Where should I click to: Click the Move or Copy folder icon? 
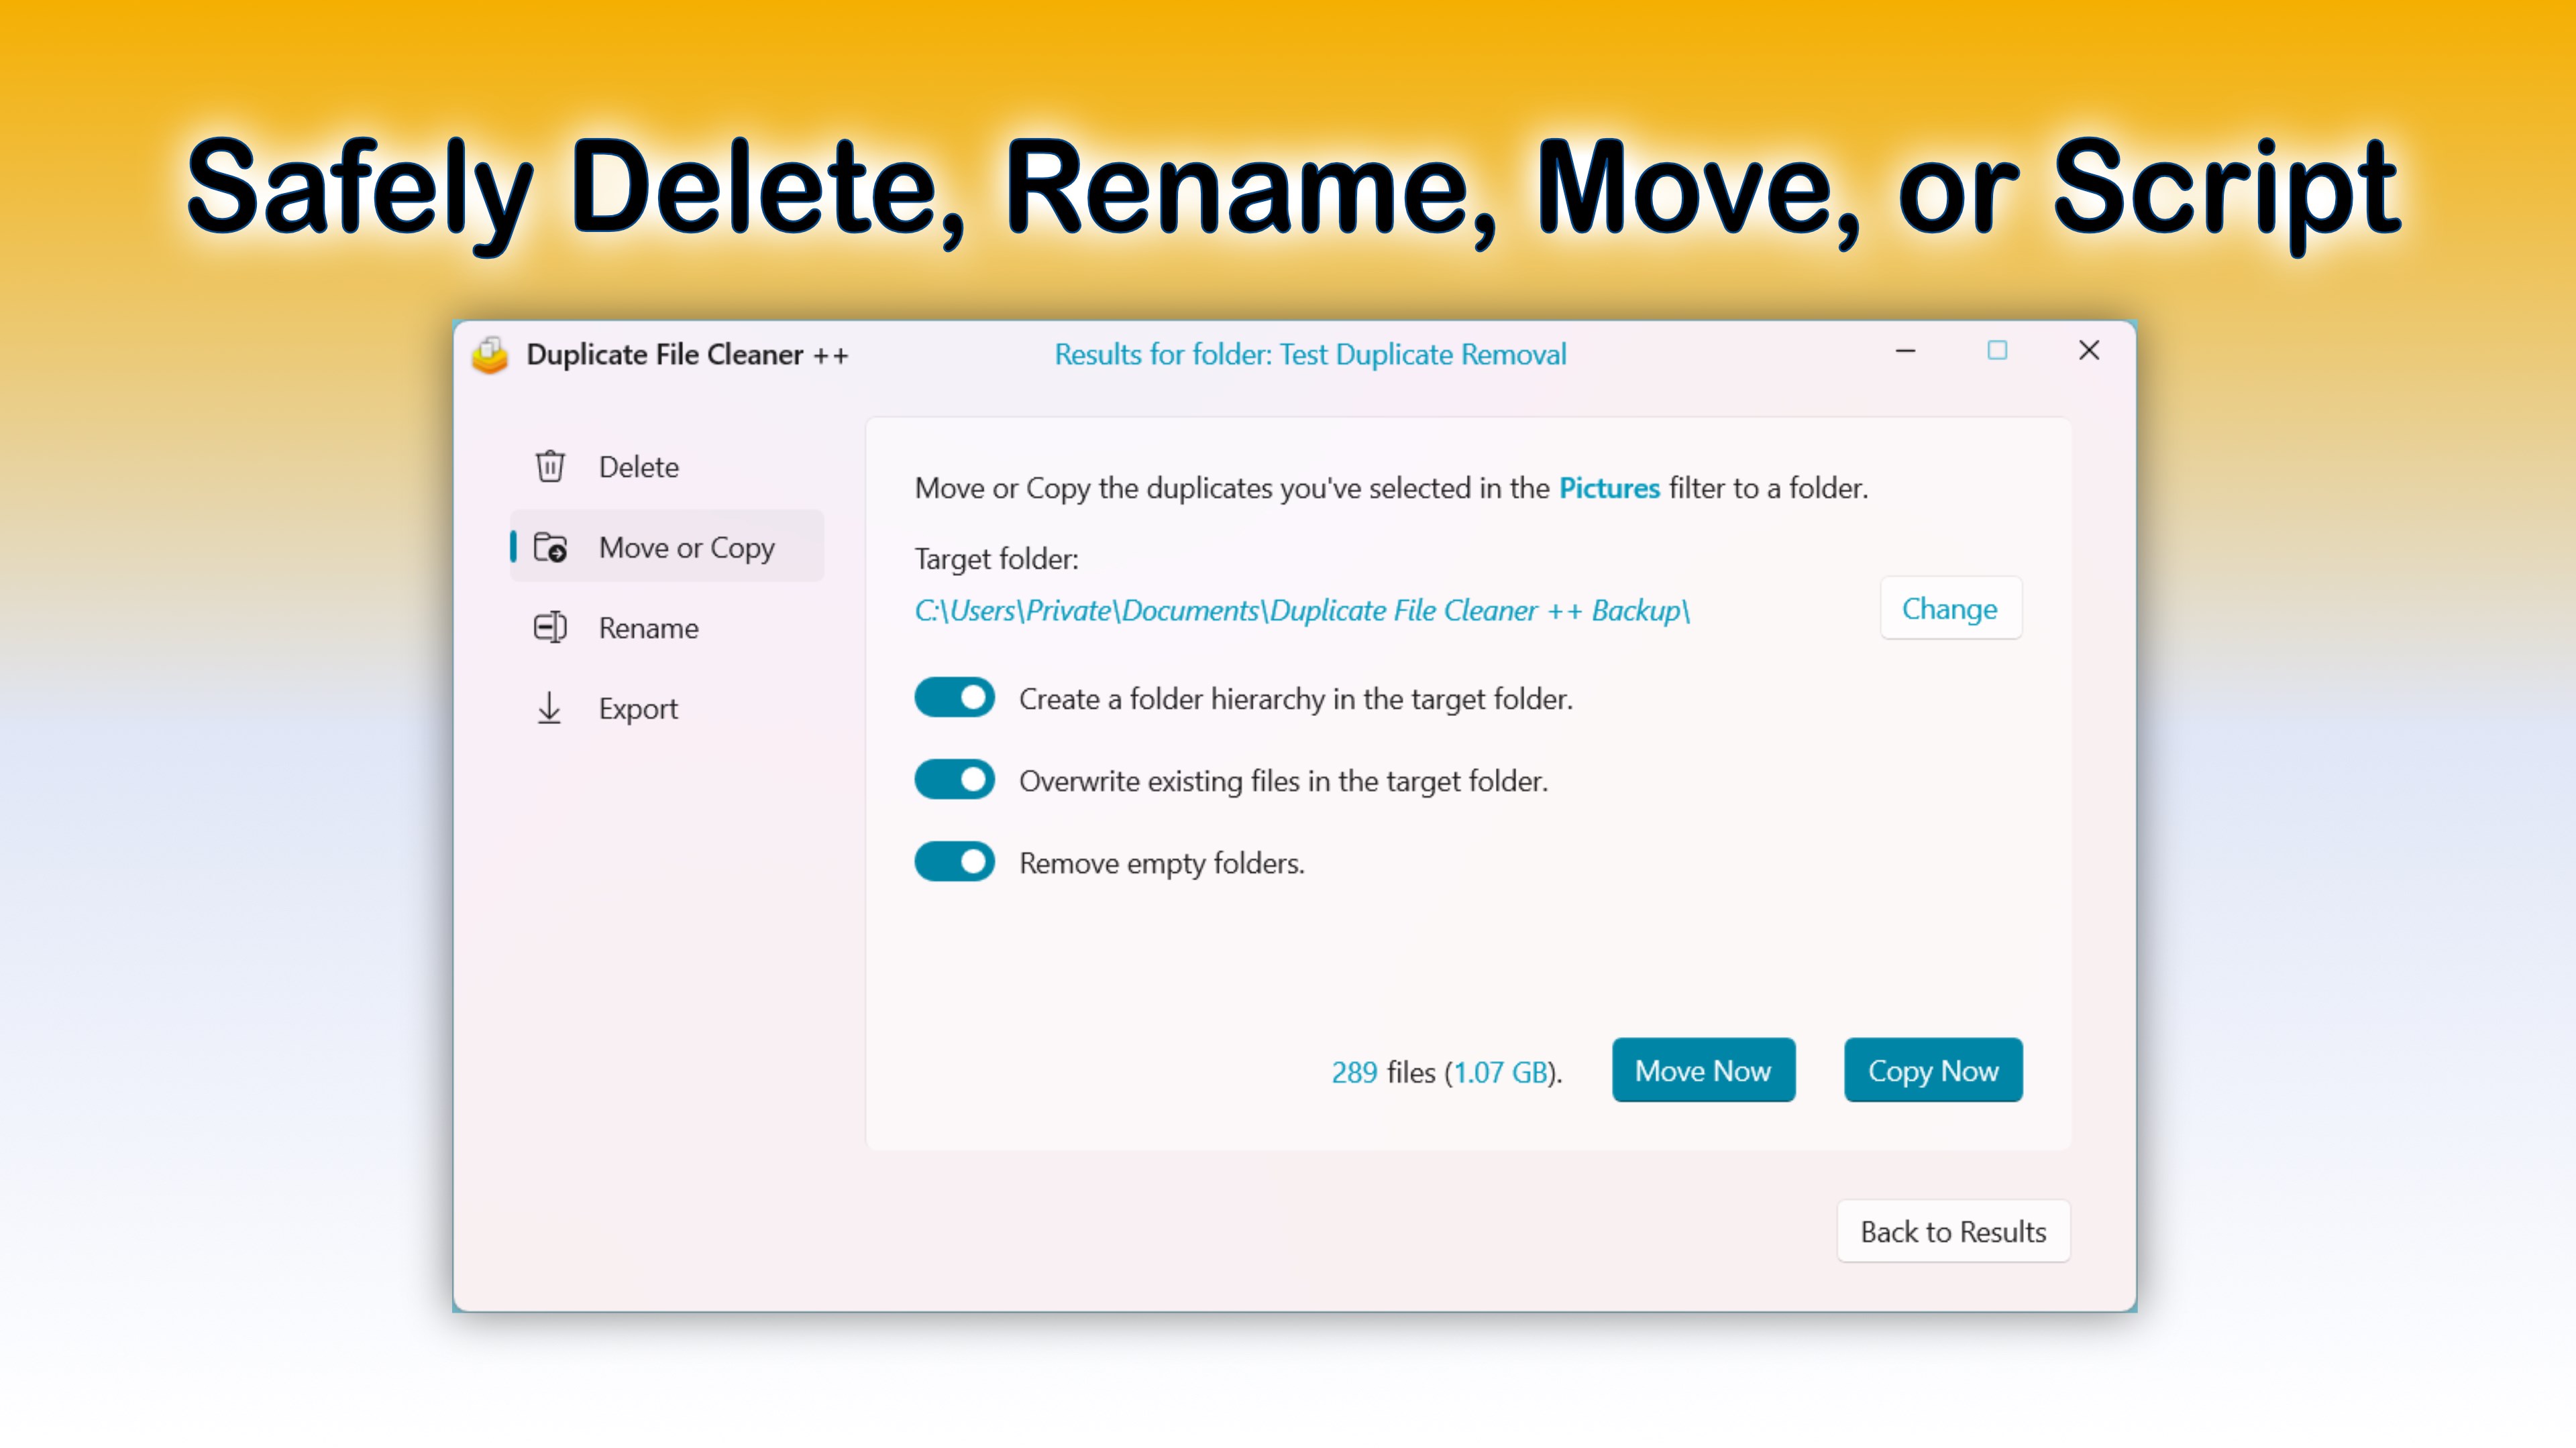550,548
